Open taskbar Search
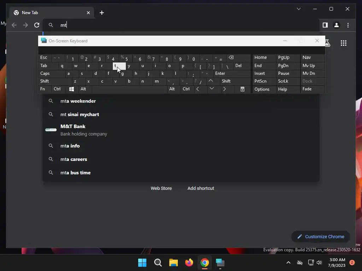362x271 pixels. point(158,263)
